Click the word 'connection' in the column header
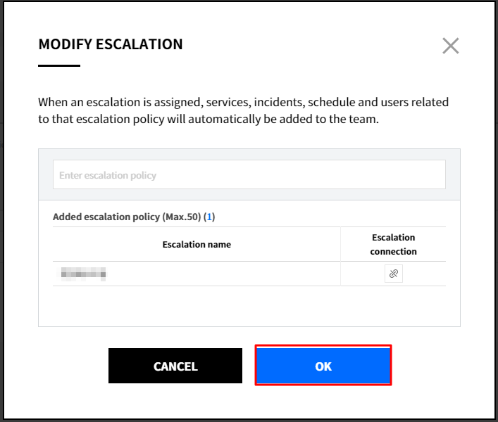The image size is (498, 422). 393,251
